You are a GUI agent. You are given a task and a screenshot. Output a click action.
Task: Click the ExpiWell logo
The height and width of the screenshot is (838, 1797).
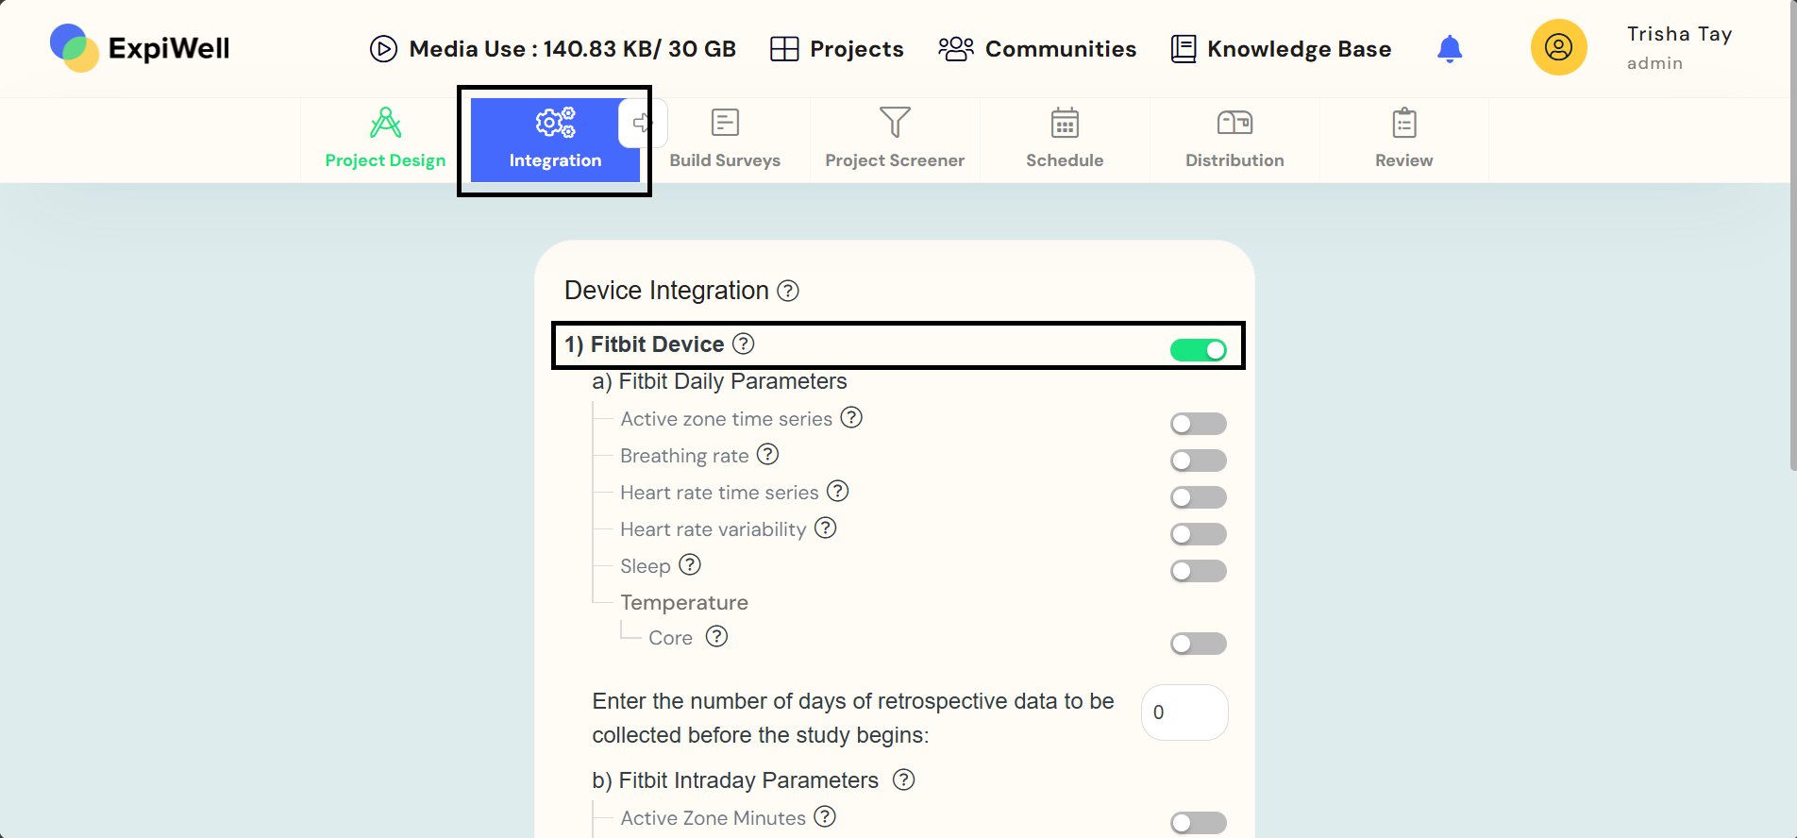point(140,48)
